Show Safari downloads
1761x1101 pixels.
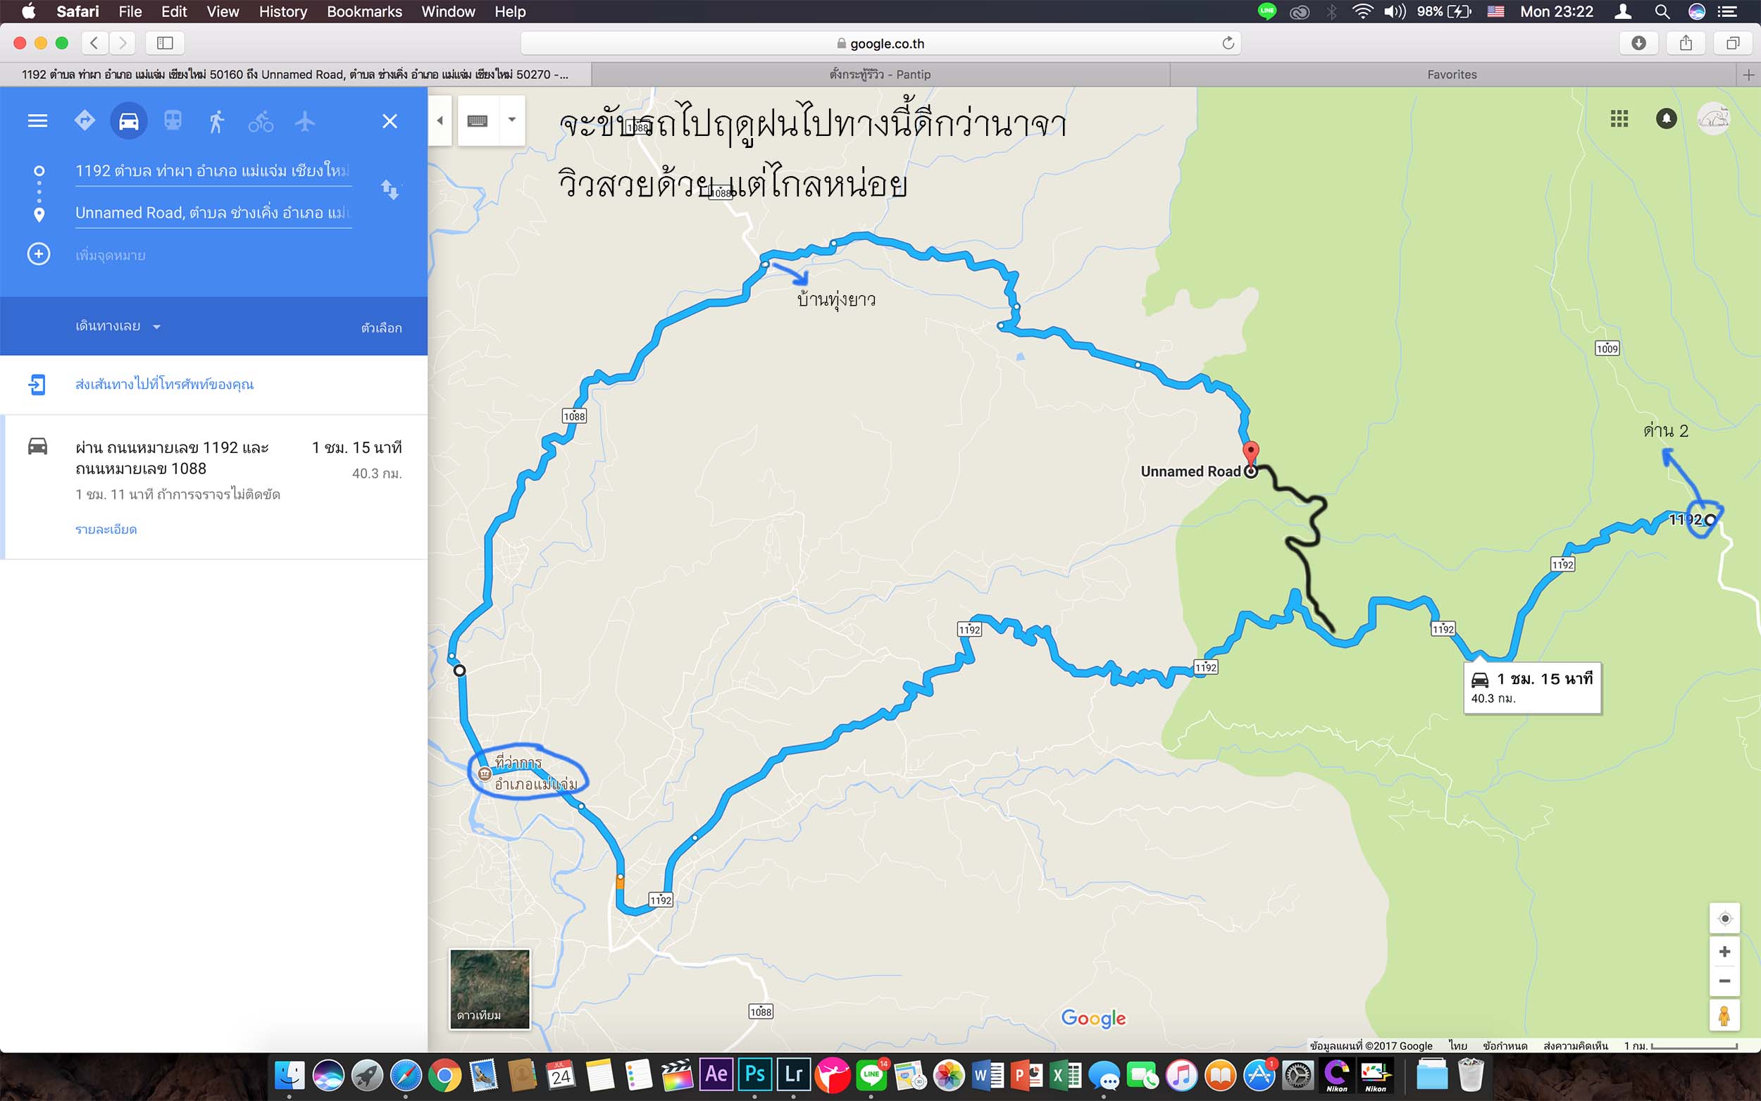pos(1638,43)
